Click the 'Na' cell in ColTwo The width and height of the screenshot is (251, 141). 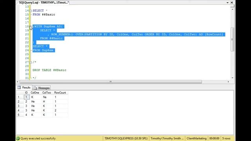click(47, 97)
